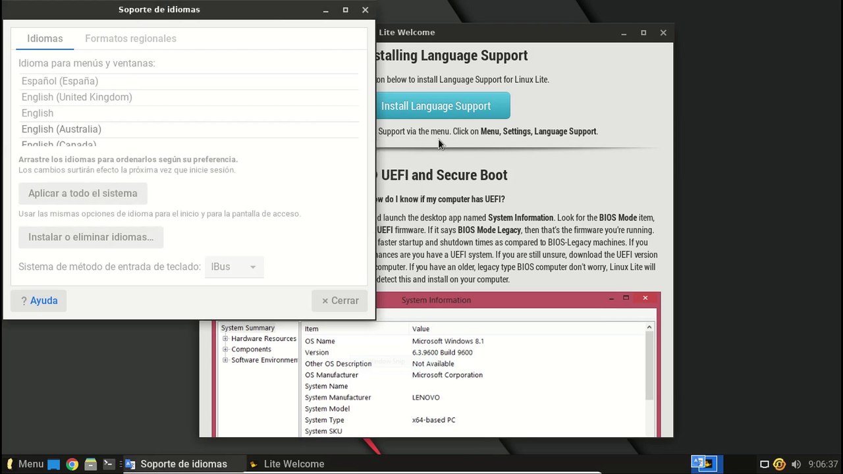Switch to the Idiomas tab
The image size is (843, 474).
pos(45,38)
